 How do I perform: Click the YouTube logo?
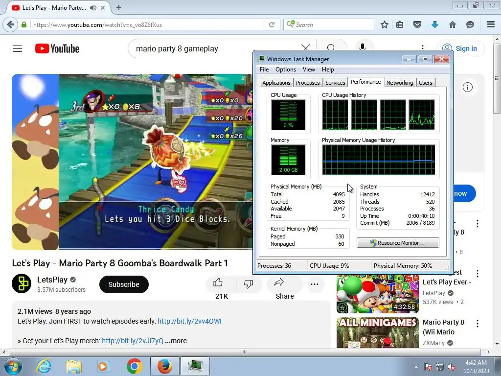click(x=57, y=48)
